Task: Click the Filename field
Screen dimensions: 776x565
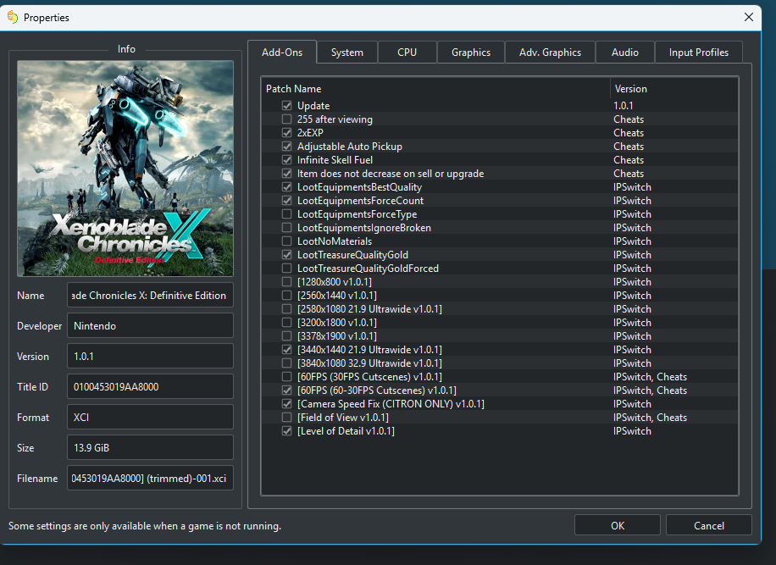Action: 150,479
